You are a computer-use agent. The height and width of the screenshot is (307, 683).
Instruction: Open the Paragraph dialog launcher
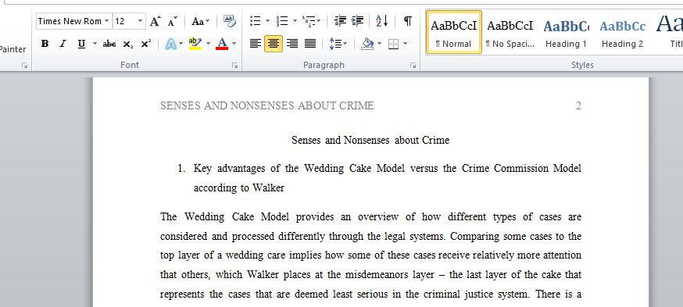413,66
